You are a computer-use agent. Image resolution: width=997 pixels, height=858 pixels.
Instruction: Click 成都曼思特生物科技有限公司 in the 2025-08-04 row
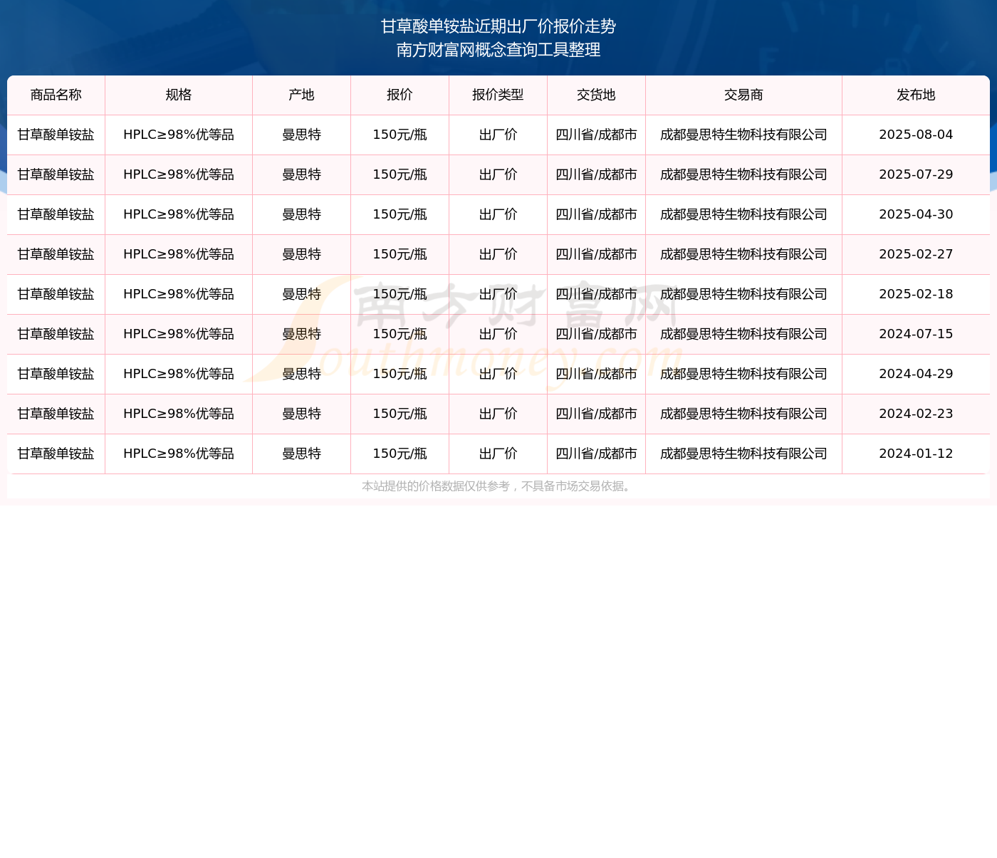coord(743,135)
